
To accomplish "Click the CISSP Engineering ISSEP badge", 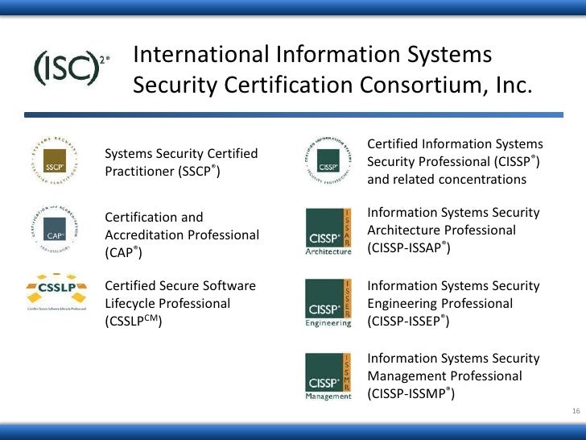I will coord(328,303).
